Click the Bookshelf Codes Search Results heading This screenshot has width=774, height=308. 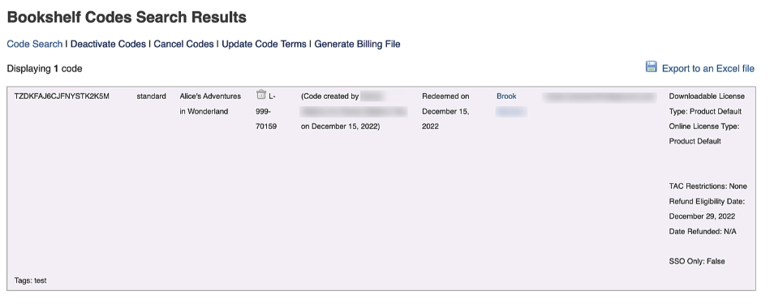[127, 17]
